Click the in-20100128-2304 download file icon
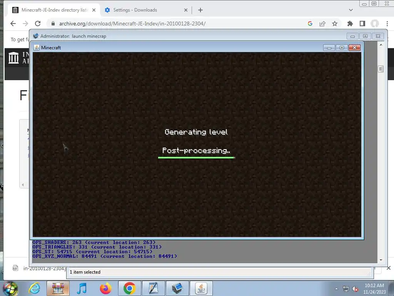The image size is (394, 296). [15, 268]
